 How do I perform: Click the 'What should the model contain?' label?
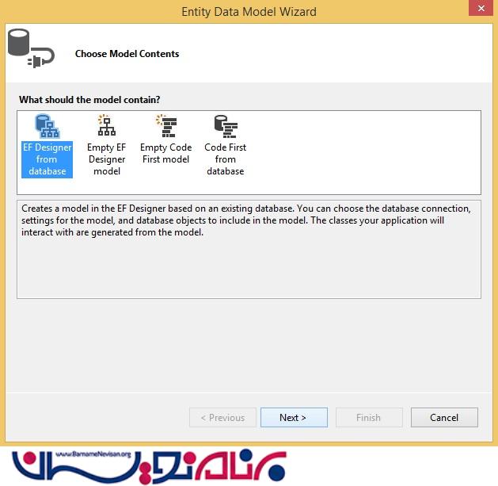click(x=89, y=100)
